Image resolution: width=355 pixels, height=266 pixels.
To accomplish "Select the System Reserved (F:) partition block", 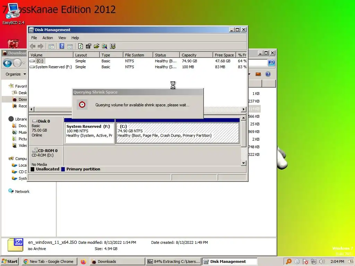I will coord(89,133).
